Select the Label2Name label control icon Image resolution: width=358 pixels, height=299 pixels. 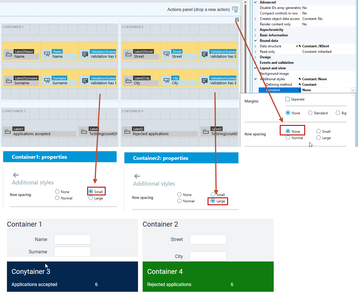click(x=9, y=54)
